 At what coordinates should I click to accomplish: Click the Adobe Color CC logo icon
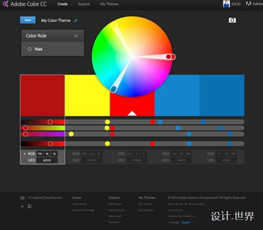point(5,4)
